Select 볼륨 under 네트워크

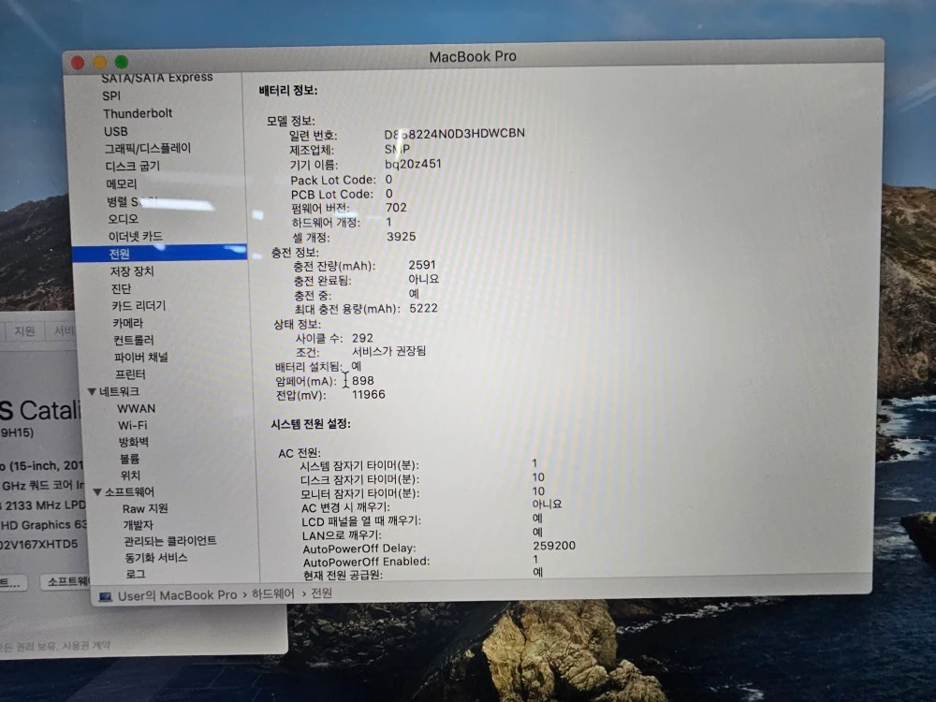(129, 459)
